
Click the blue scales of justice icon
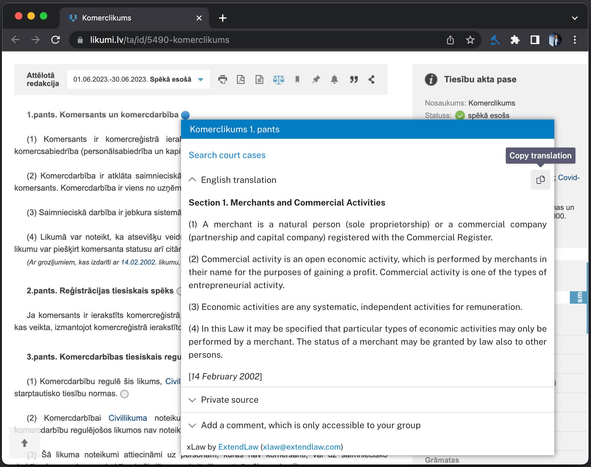pos(279,79)
